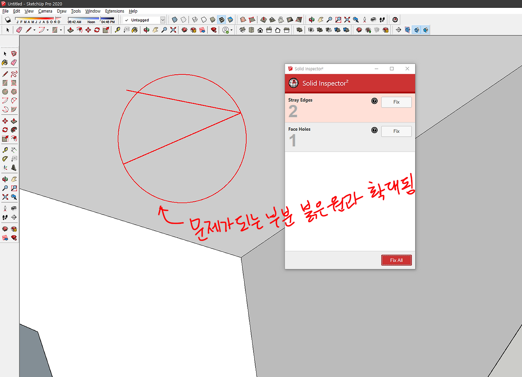Screen dimensions: 522x377
Task: Select the Circle tool in the left toolbar
Action: [x=5, y=91]
